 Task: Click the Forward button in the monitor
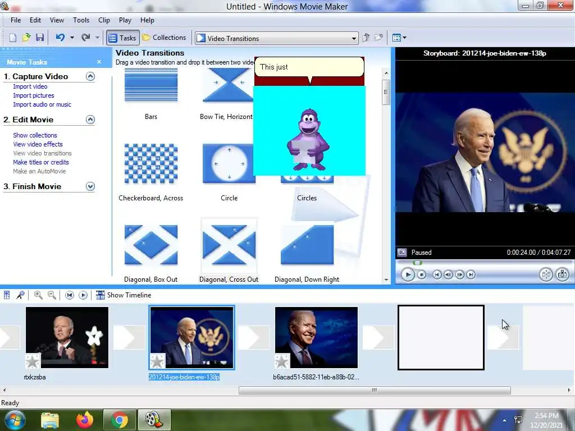click(471, 274)
